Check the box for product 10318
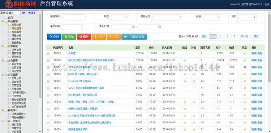This screenshot has width=271, height=133. (48, 61)
